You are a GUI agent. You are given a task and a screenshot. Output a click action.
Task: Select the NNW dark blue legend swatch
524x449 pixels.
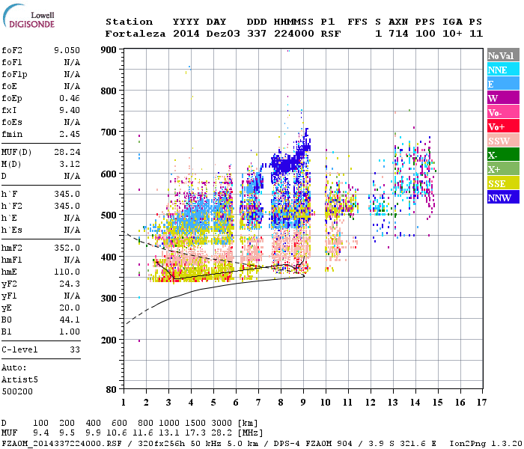point(503,198)
